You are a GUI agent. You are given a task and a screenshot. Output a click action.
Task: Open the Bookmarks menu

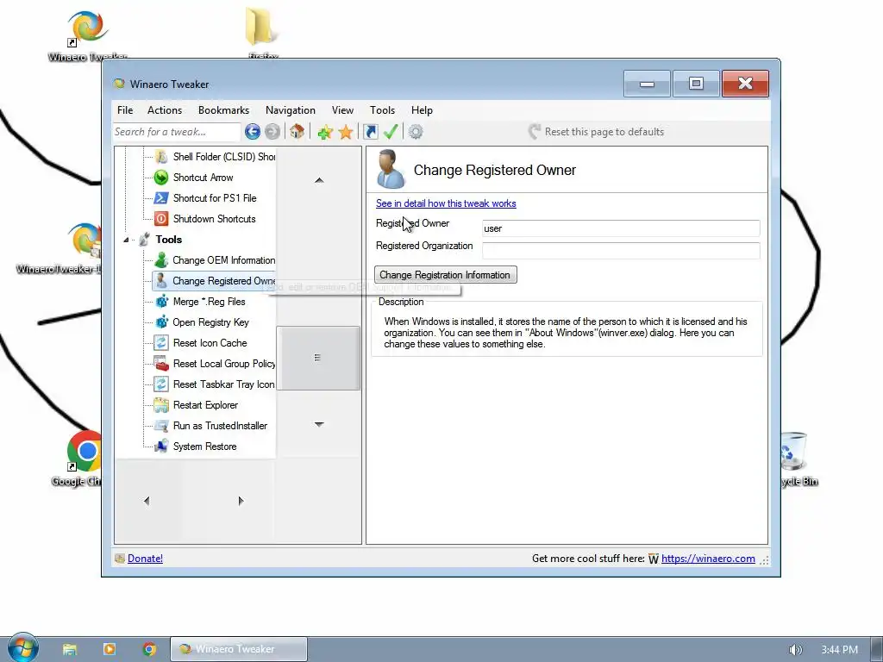click(x=223, y=110)
